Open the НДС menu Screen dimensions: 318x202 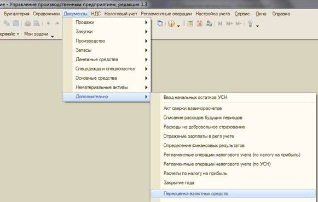tap(96, 14)
